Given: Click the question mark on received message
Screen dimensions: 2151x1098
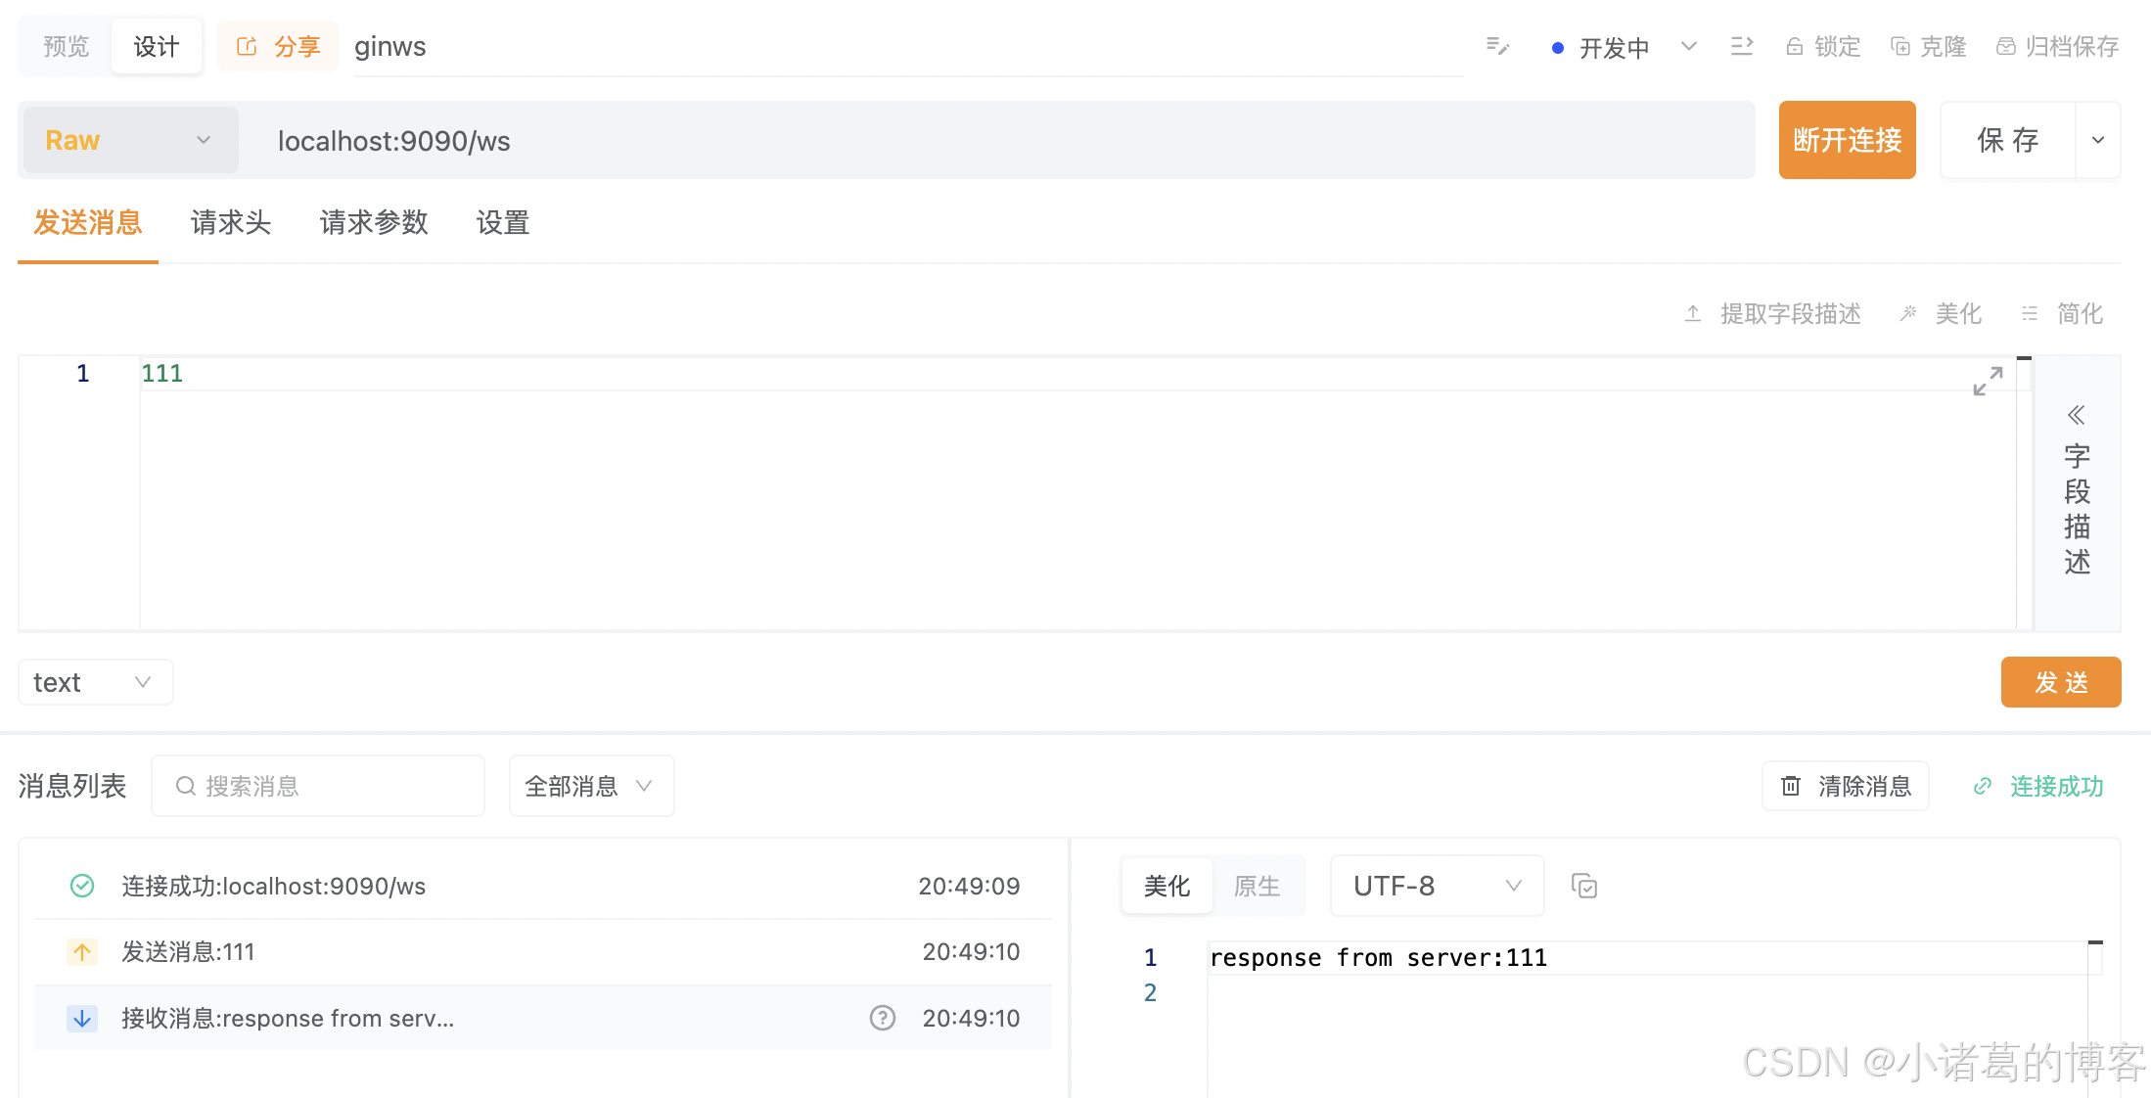Looking at the screenshot, I should [882, 1018].
